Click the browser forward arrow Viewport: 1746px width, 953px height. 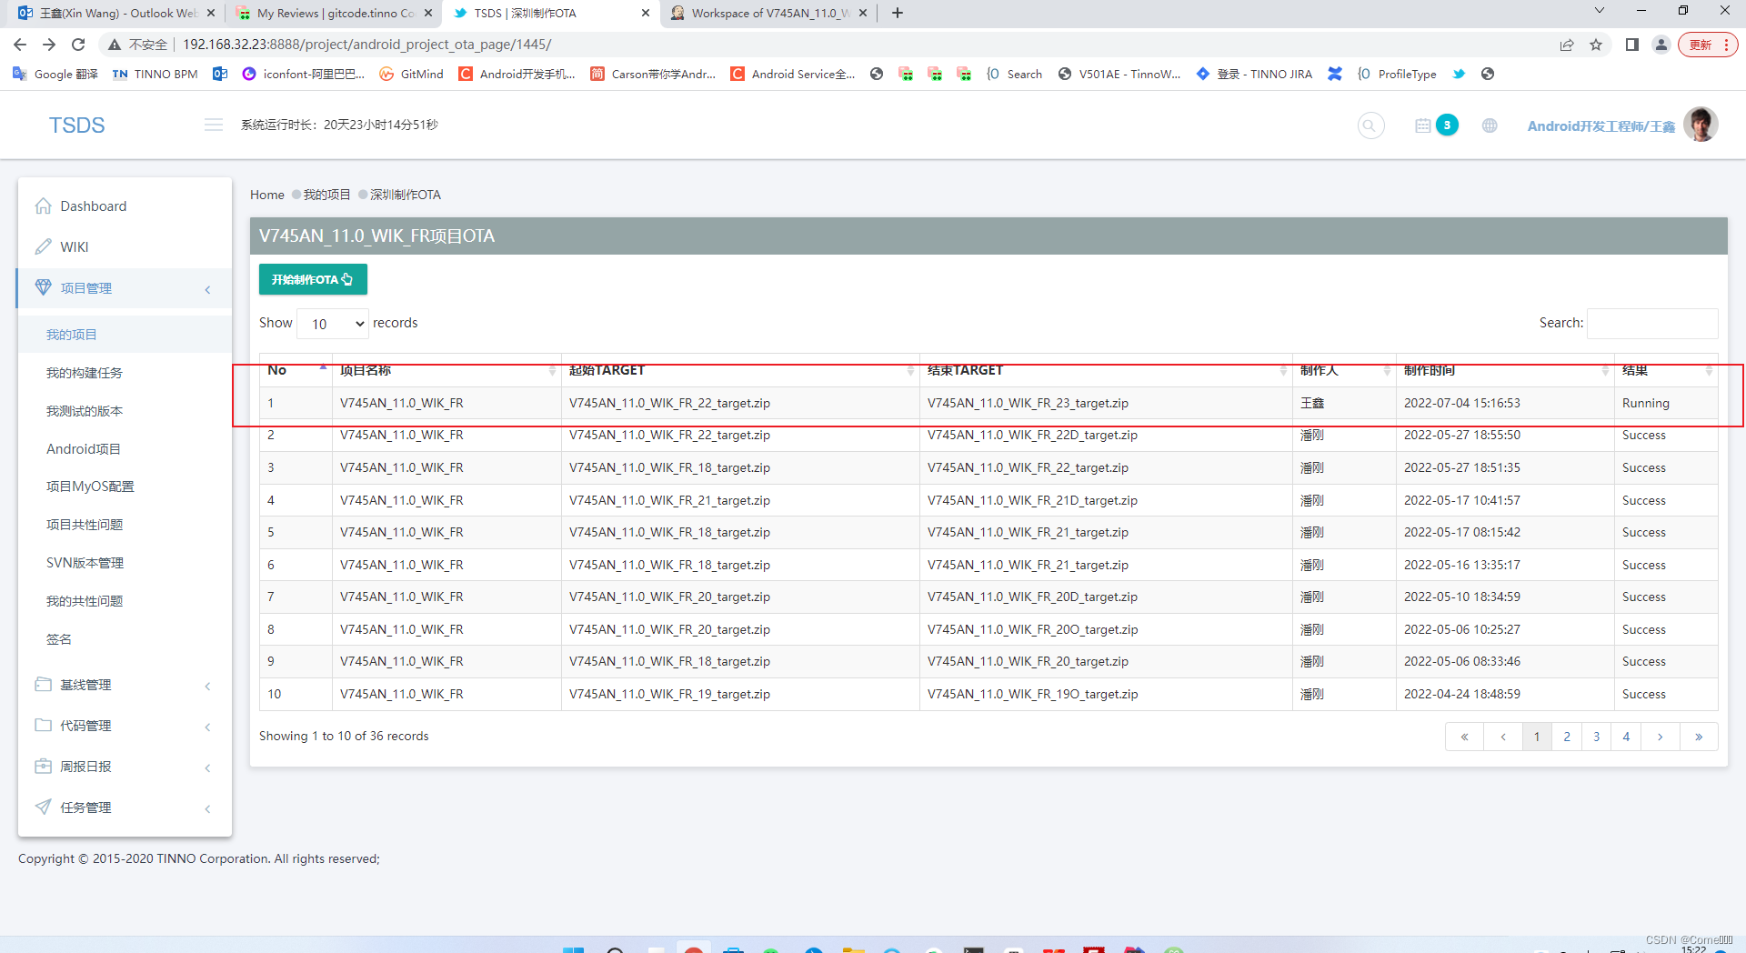tap(49, 45)
